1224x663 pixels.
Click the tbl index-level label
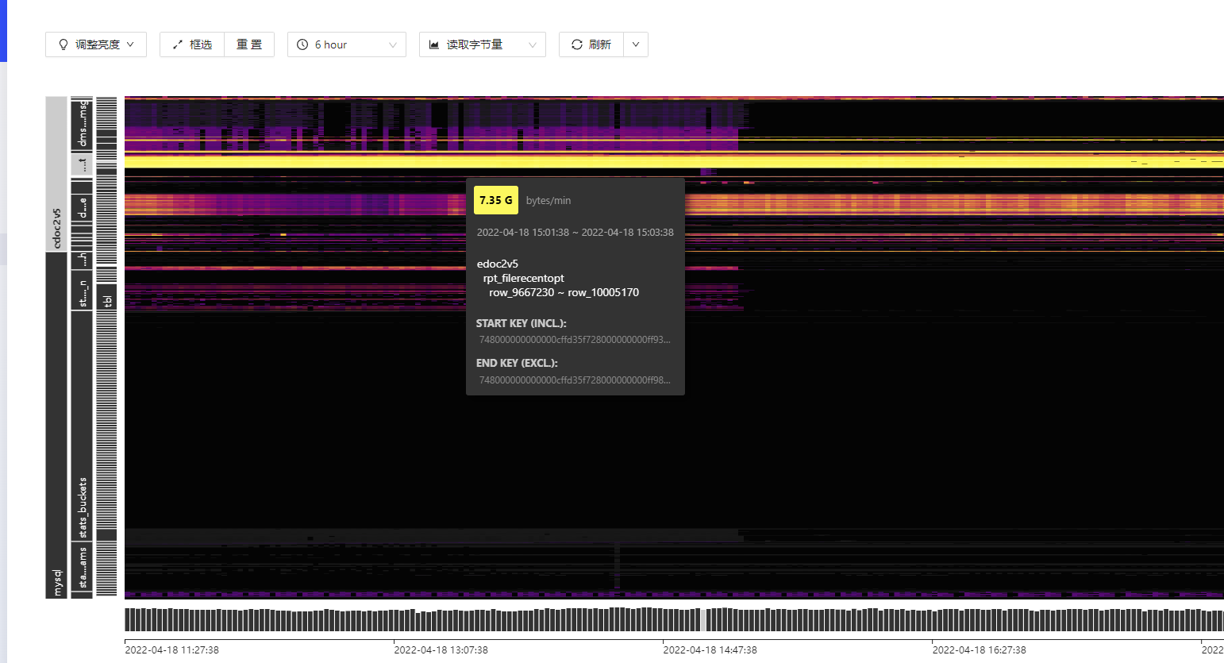[x=106, y=300]
